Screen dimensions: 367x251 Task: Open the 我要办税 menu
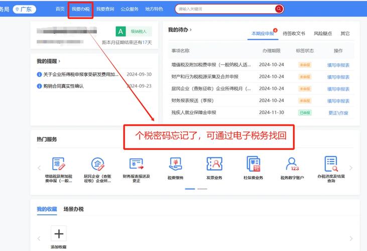tap(80, 9)
